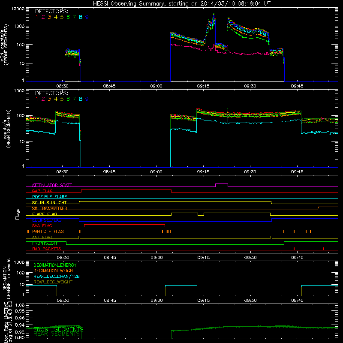Pick detector 9 in the rear segments legend
This screenshot has height=343, width=343.
click(x=87, y=99)
